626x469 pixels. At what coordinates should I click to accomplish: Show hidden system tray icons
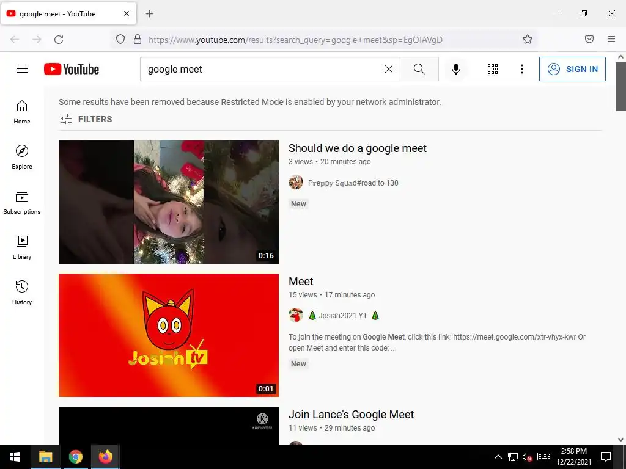point(498,457)
